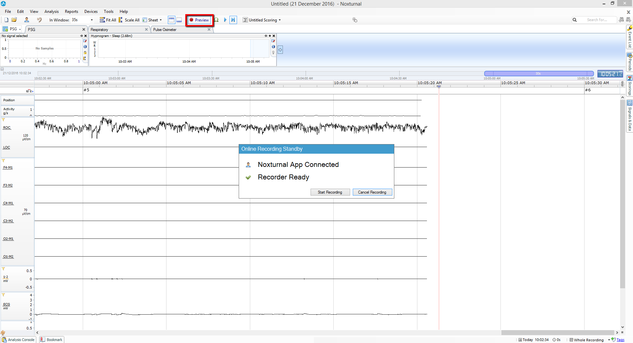Screen dimensions: 633x343
Task: Click the filter funnel above ROC channel
Action: (x=3, y=120)
